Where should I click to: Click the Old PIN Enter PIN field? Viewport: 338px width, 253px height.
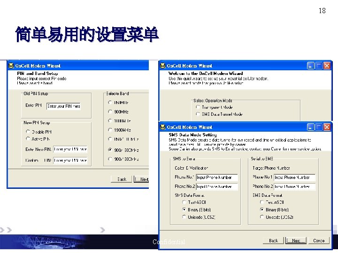pyautogui.click(x=63, y=106)
